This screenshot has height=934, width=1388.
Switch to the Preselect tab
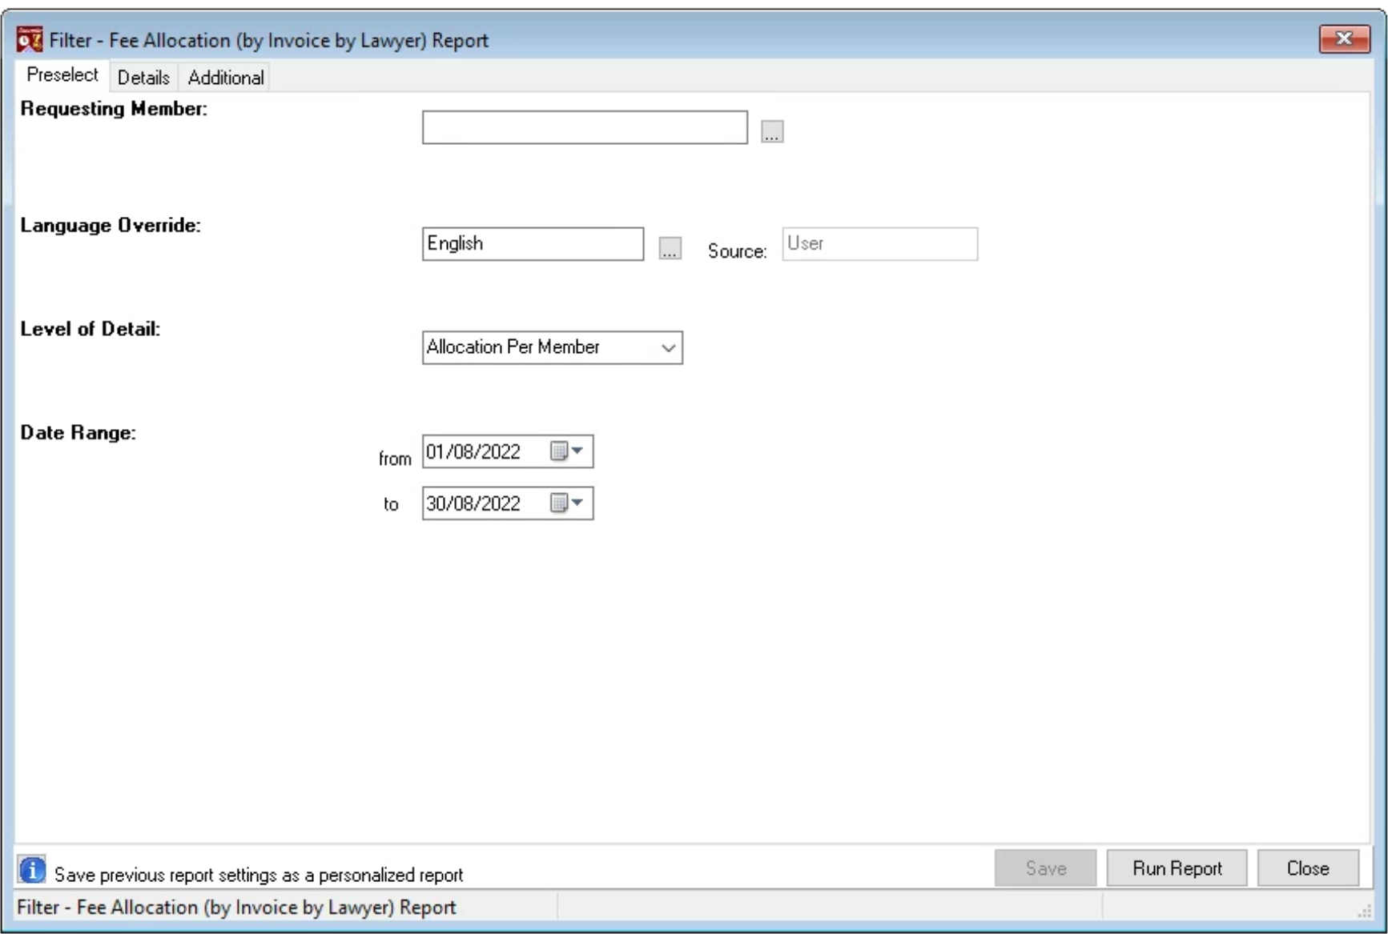pos(62,74)
